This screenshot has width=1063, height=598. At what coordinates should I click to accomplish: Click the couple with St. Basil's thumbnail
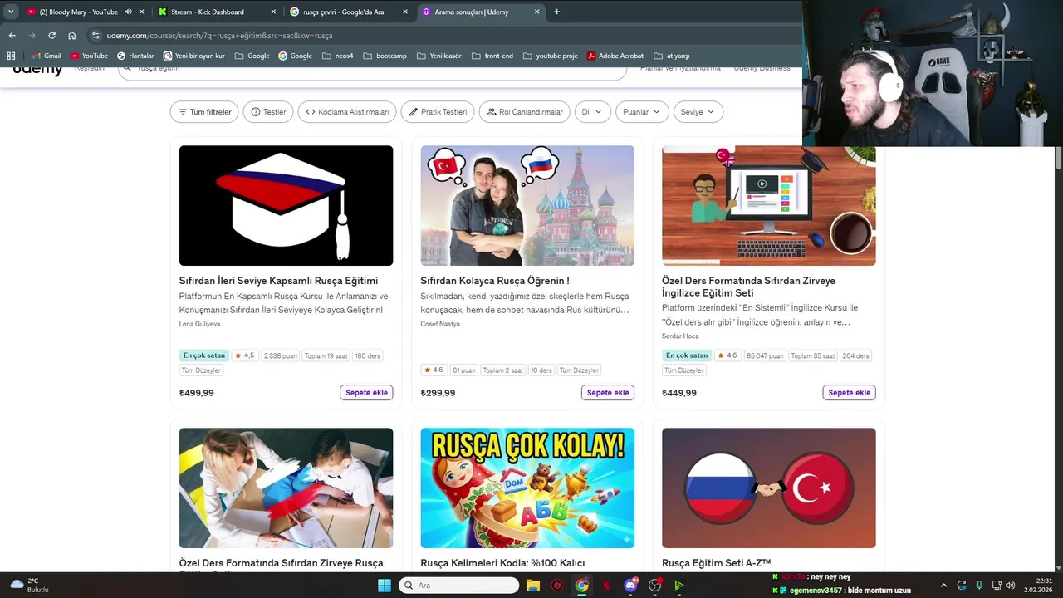pos(527,206)
